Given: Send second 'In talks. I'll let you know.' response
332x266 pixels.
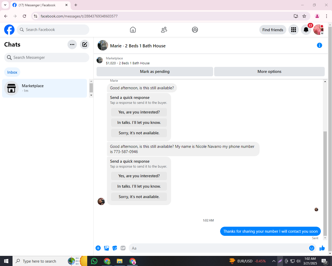Looking at the screenshot, I should click(139, 186).
